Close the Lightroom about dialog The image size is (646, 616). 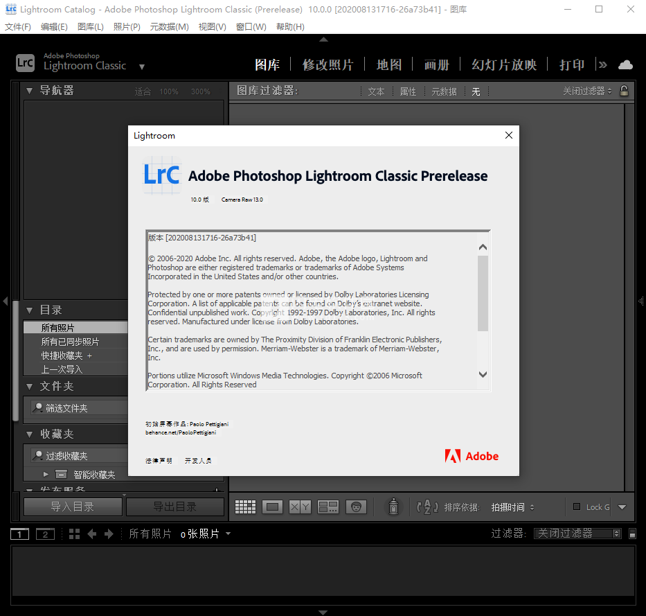[509, 135]
